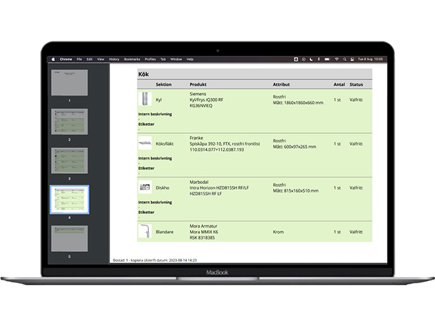Click the date and time Tue 8 Aug

point(370,59)
